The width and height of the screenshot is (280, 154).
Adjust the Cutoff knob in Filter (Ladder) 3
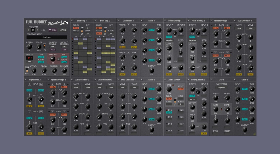pos(192,107)
